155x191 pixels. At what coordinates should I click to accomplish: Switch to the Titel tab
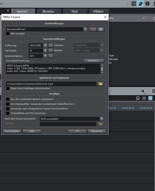(x=74, y=12)
